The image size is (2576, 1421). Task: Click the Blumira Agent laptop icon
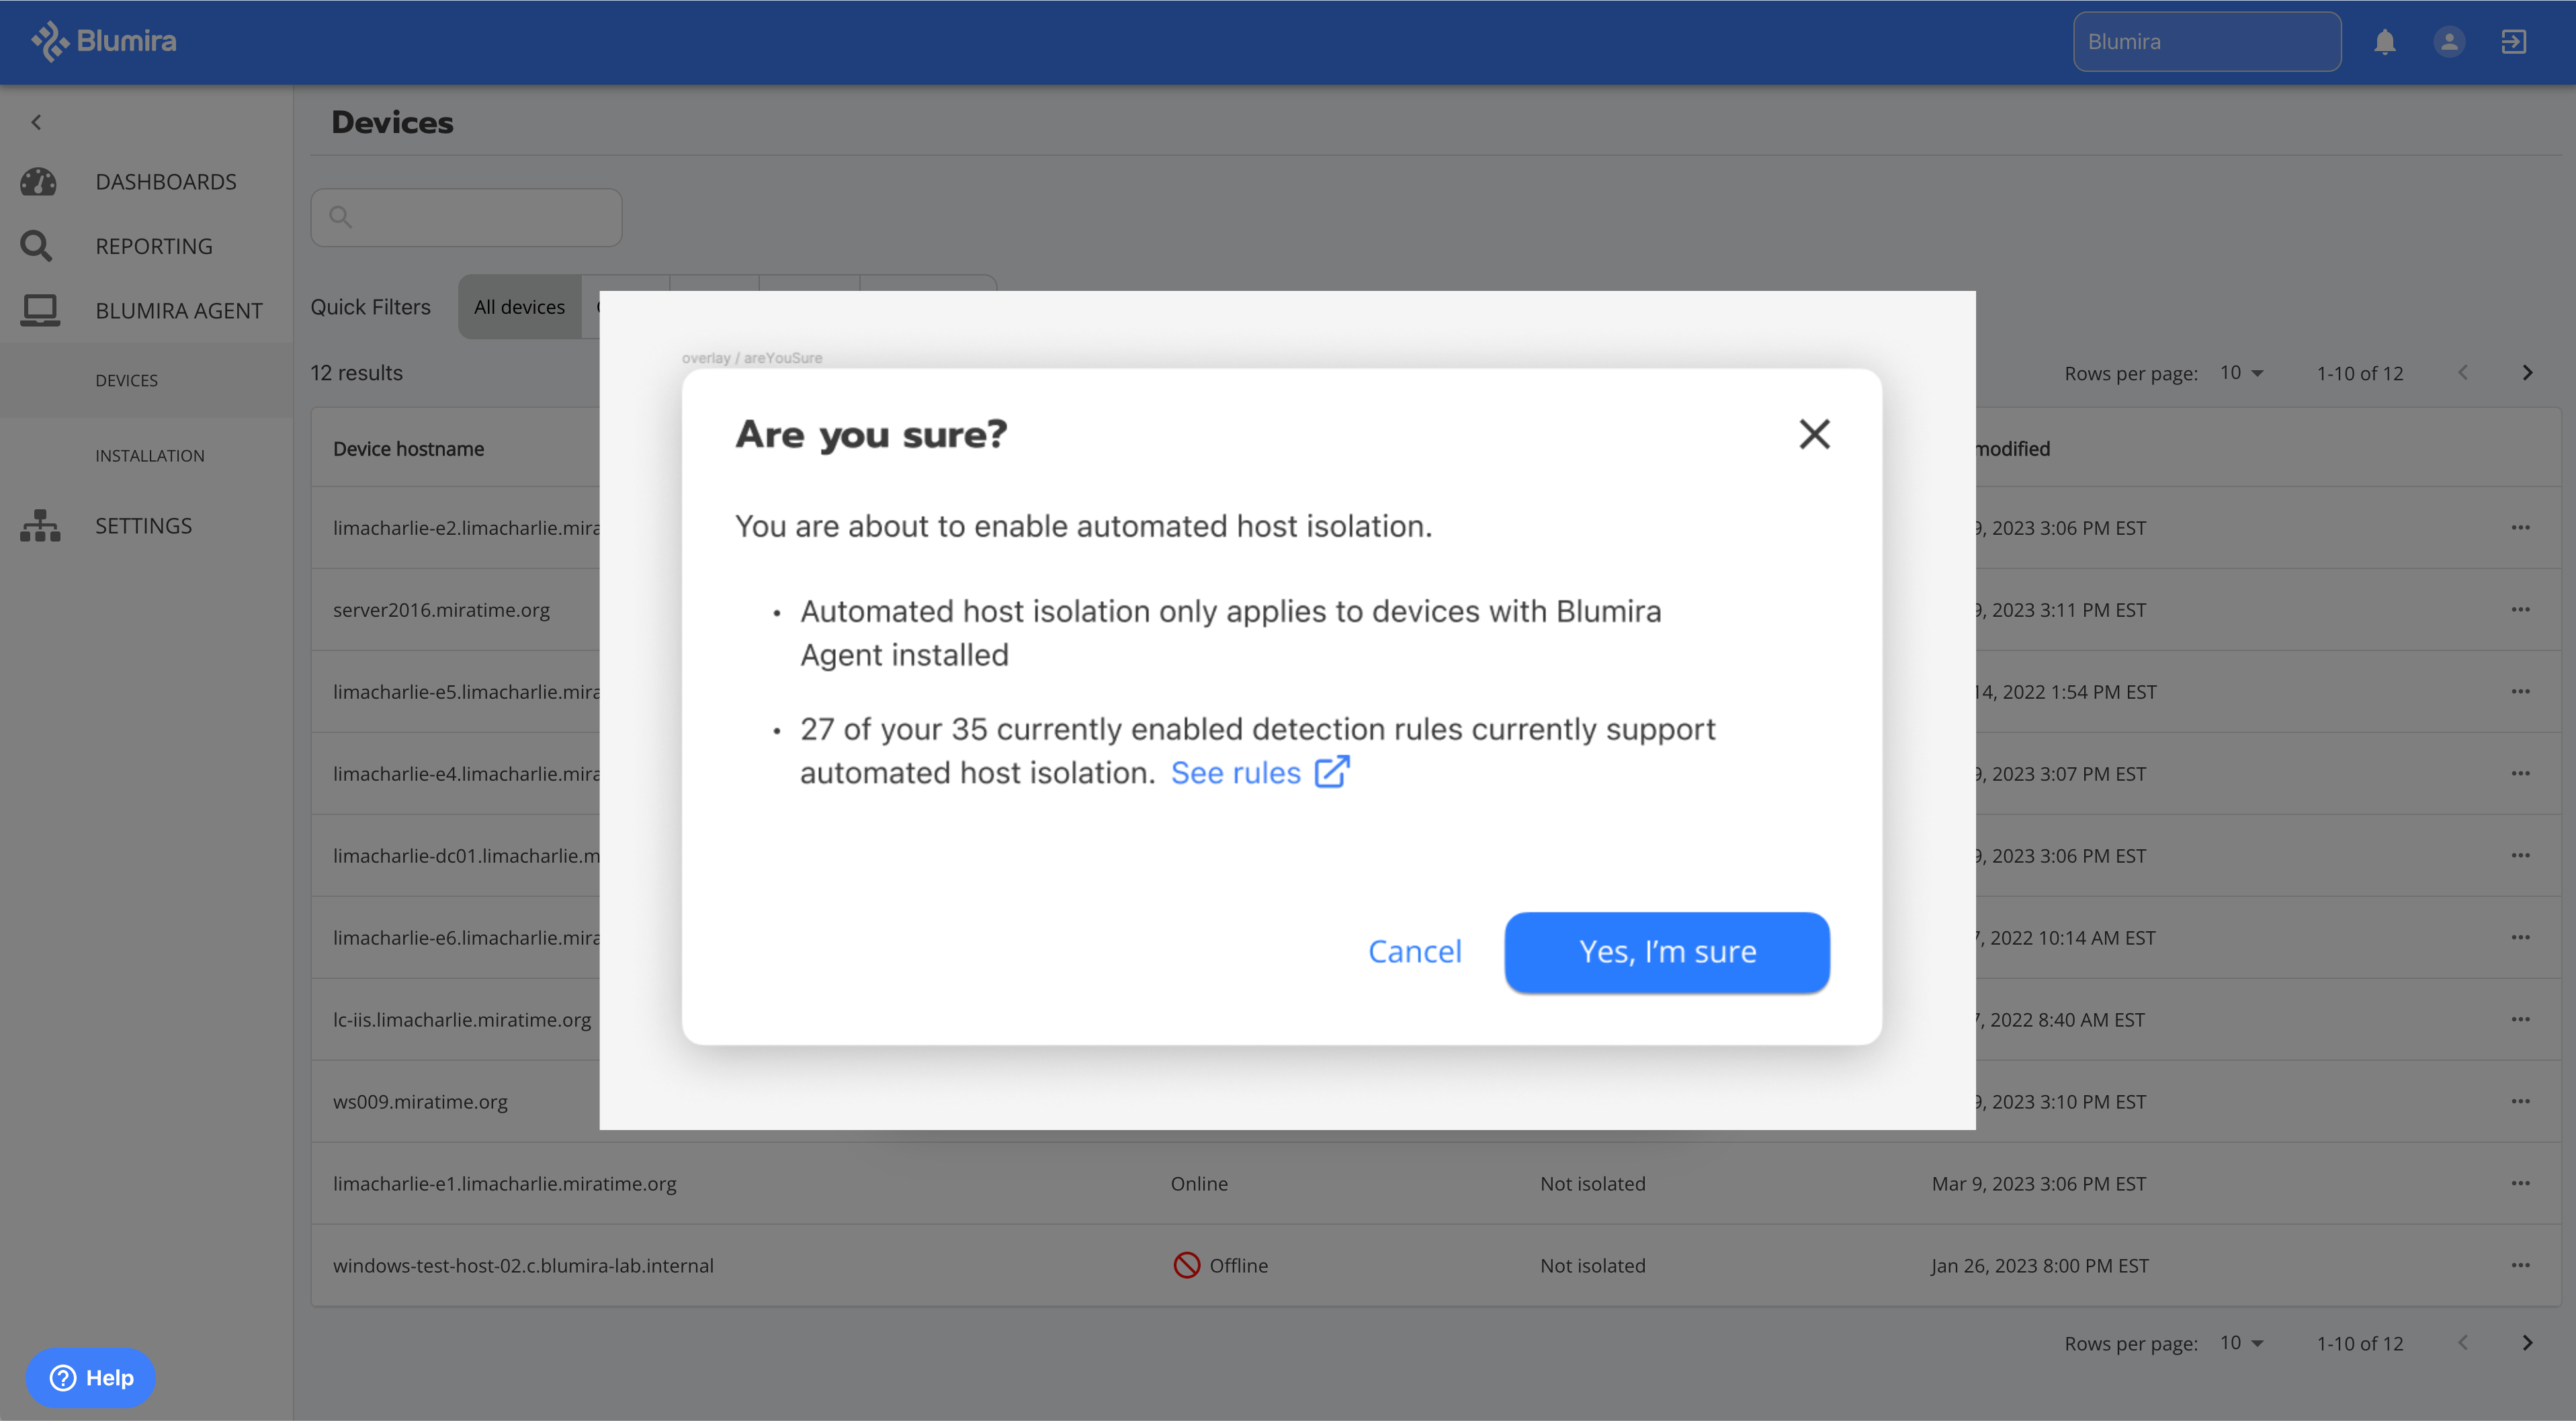pos(40,310)
